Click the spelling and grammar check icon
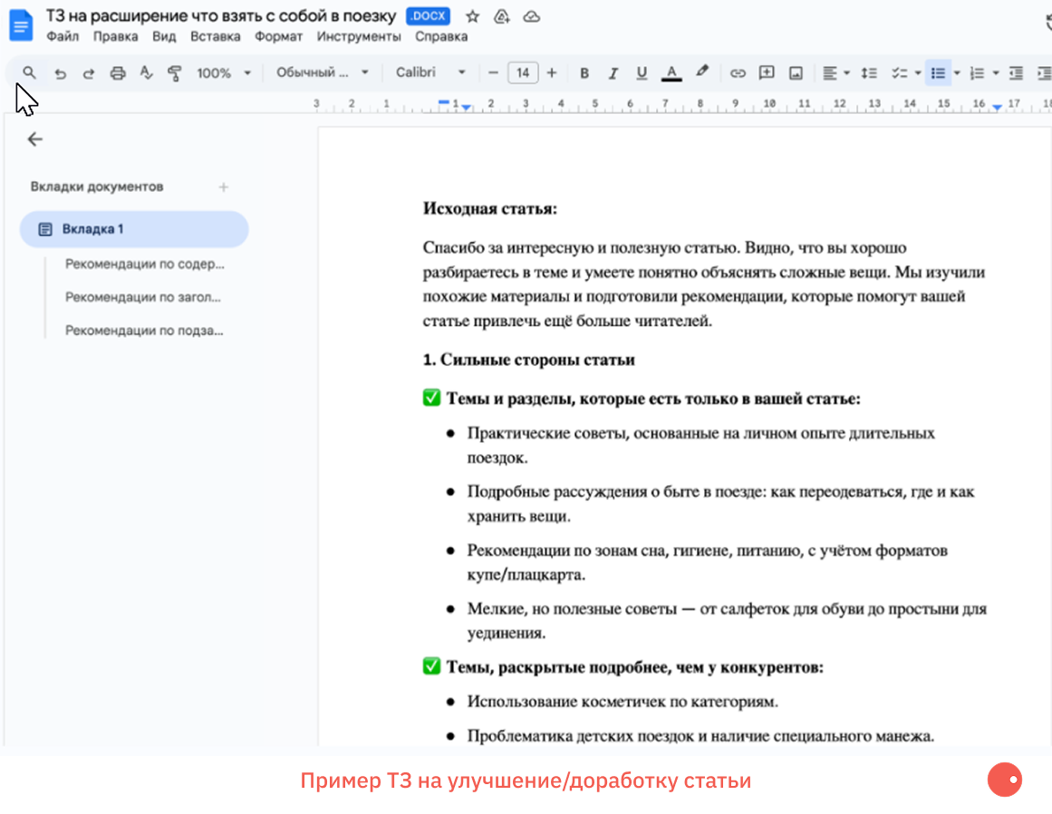The width and height of the screenshot is (1052, 814). 146,73
